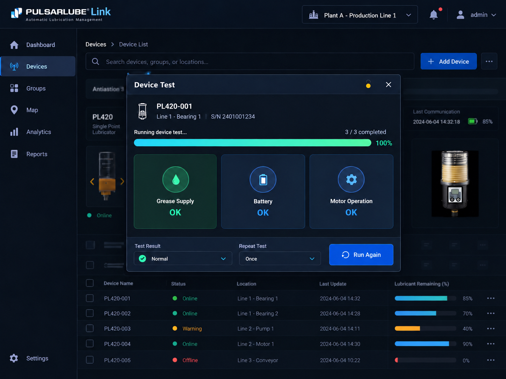Image resolution: width=506 pixels, height=379 pixels.
Task: Tick the checkbox for PL420-003
Action: coord(90,328)
